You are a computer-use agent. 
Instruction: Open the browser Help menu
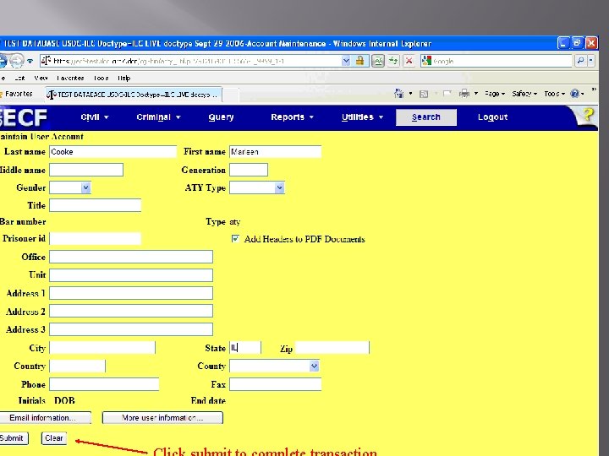[123, 78]
